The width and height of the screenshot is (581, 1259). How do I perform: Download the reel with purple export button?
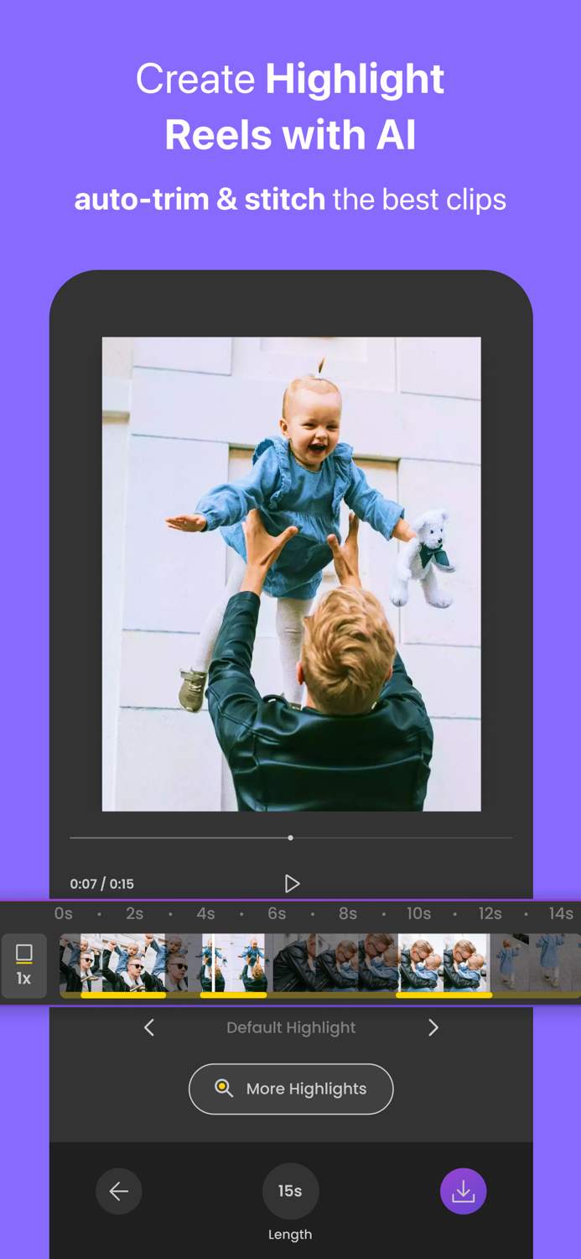click(x=464, y=1191)
